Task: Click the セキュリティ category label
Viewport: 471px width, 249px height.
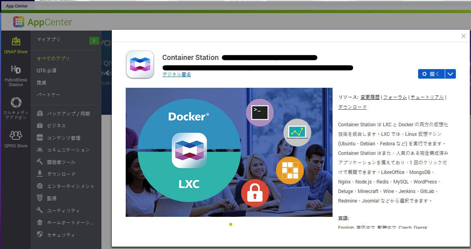Action: 61,235
